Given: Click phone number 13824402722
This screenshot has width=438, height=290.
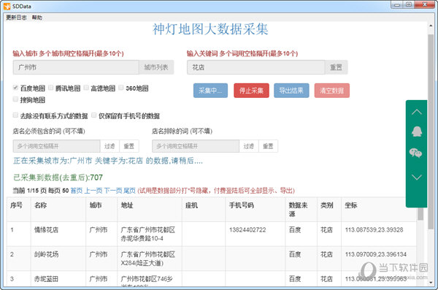Looking at the screenshot, I should click(x=247, y=230).
